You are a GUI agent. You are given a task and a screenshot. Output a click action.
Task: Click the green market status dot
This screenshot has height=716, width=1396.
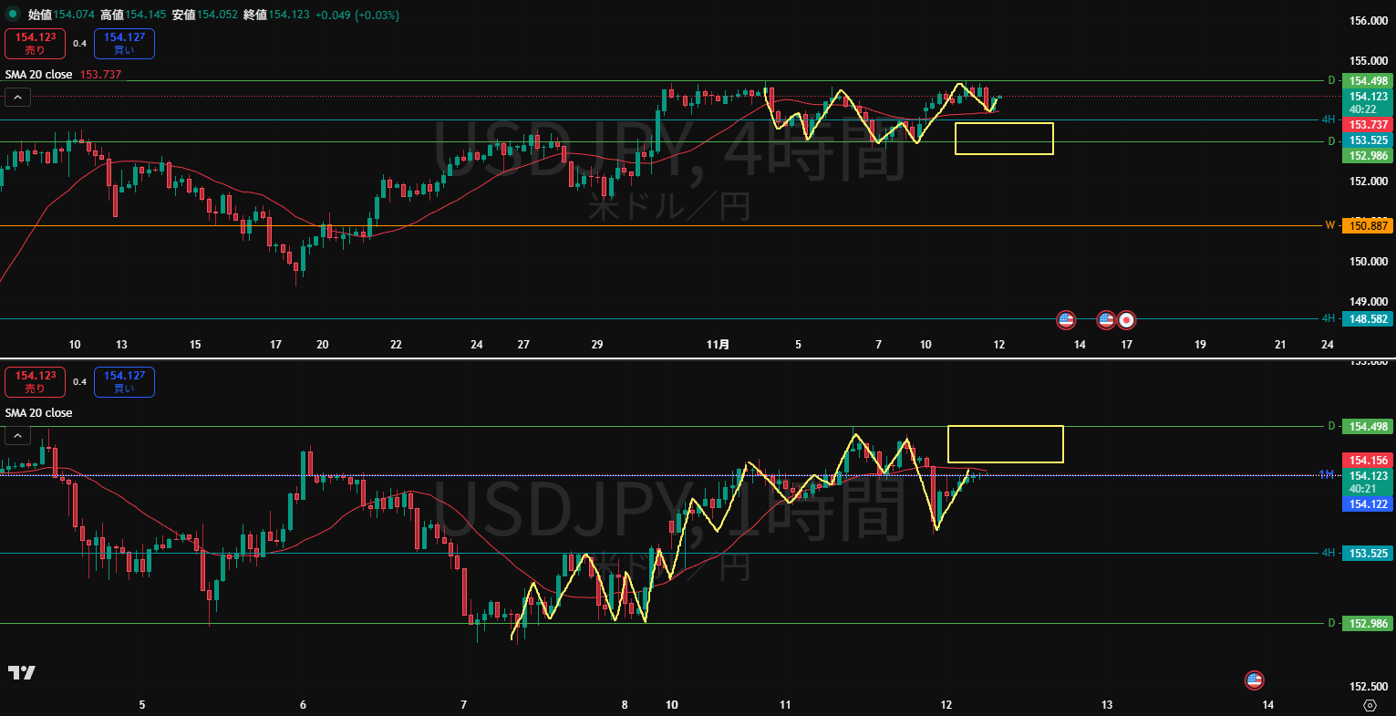coord(13,15)
